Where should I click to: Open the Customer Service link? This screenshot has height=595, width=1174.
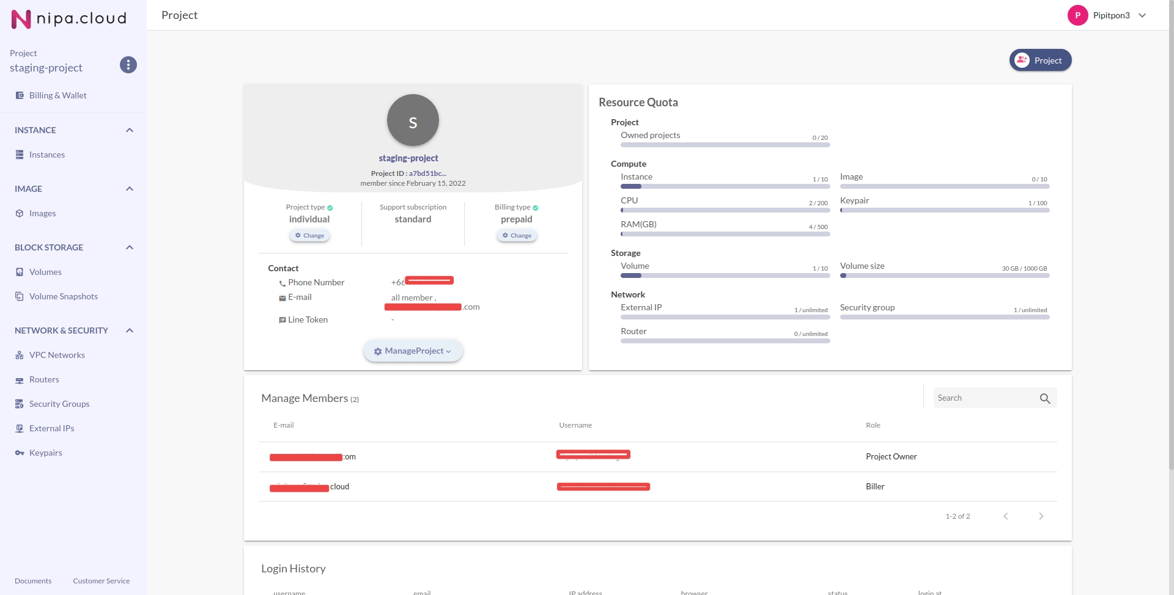101,581
